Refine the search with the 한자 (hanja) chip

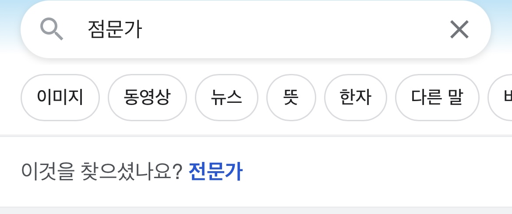[x=355, y=98]
